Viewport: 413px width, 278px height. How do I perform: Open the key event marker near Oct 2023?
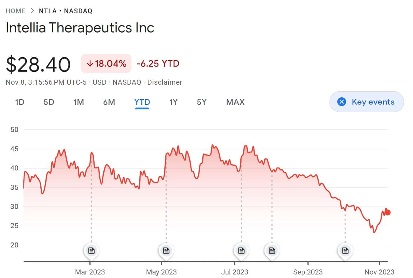(345, 250)
